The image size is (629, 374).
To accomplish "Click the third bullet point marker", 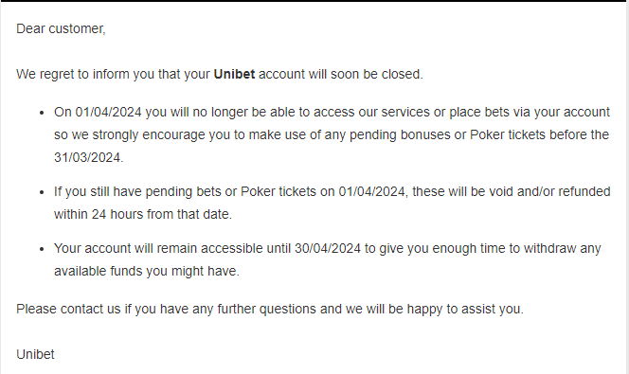I will point(42,249).
